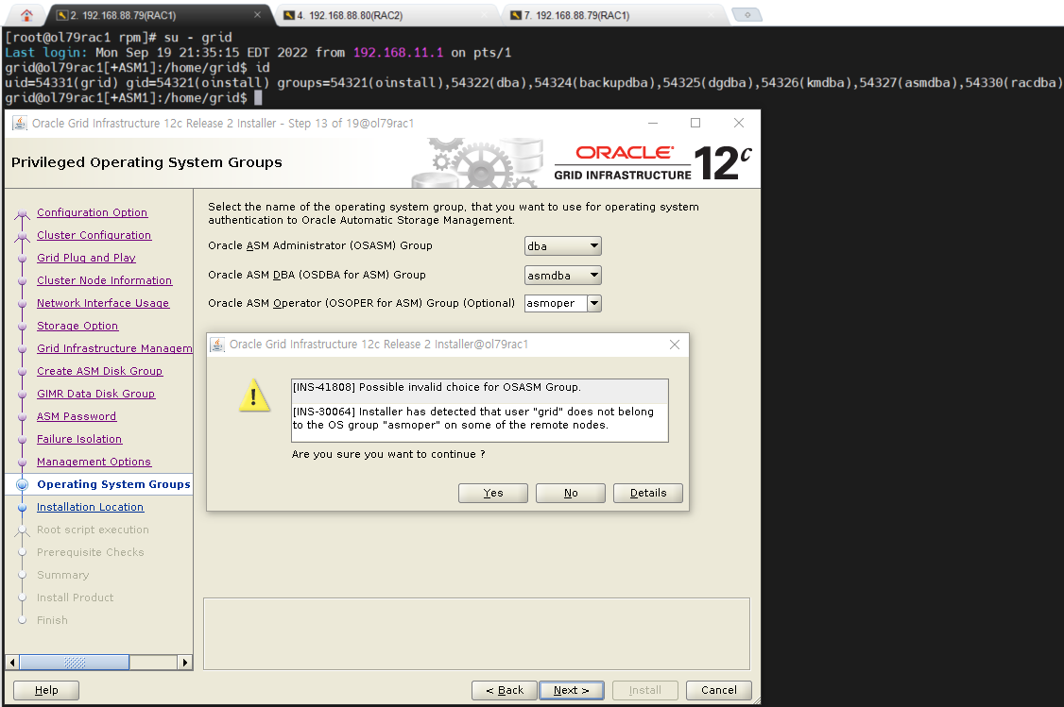Open Create ASM Disk Group step link
The image size is (1064, 707).
click(x=100, y=371)
